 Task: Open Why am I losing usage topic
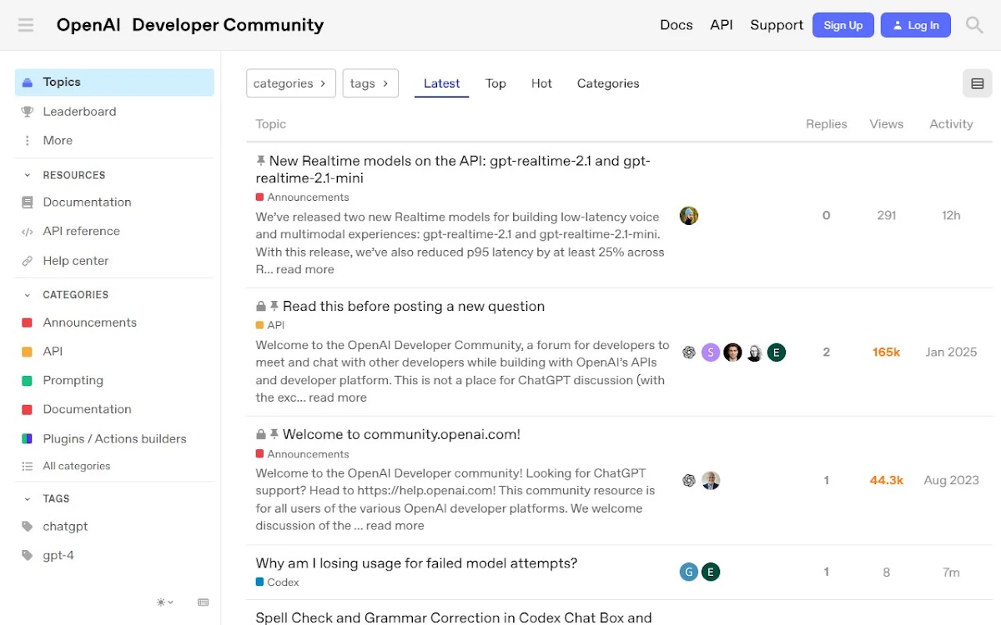pyautogui.click(x=416, y=563)
